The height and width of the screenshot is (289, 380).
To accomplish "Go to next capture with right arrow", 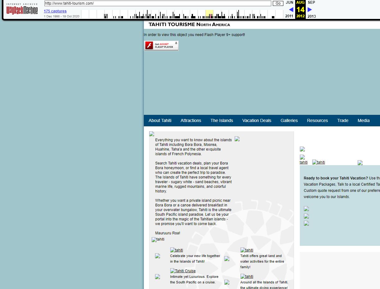I will click(x=310, y=10).
